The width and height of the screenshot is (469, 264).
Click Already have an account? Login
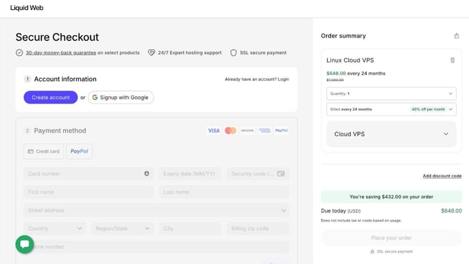(x=257, y=79)
